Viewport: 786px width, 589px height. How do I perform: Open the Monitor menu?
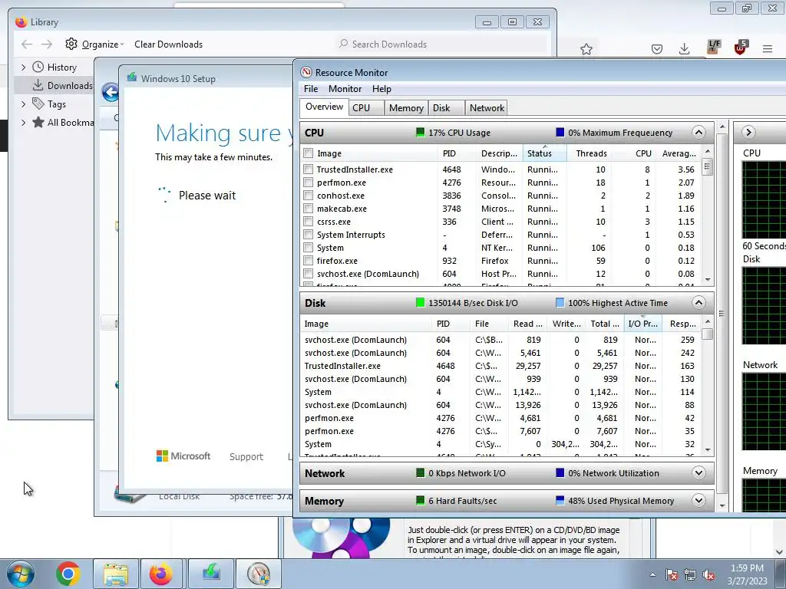(x=345, y=89)
